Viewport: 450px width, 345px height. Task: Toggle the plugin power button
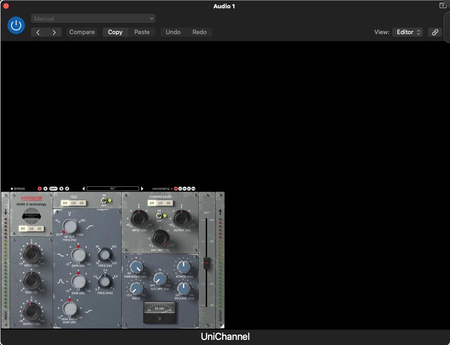[x=16, y=25]
